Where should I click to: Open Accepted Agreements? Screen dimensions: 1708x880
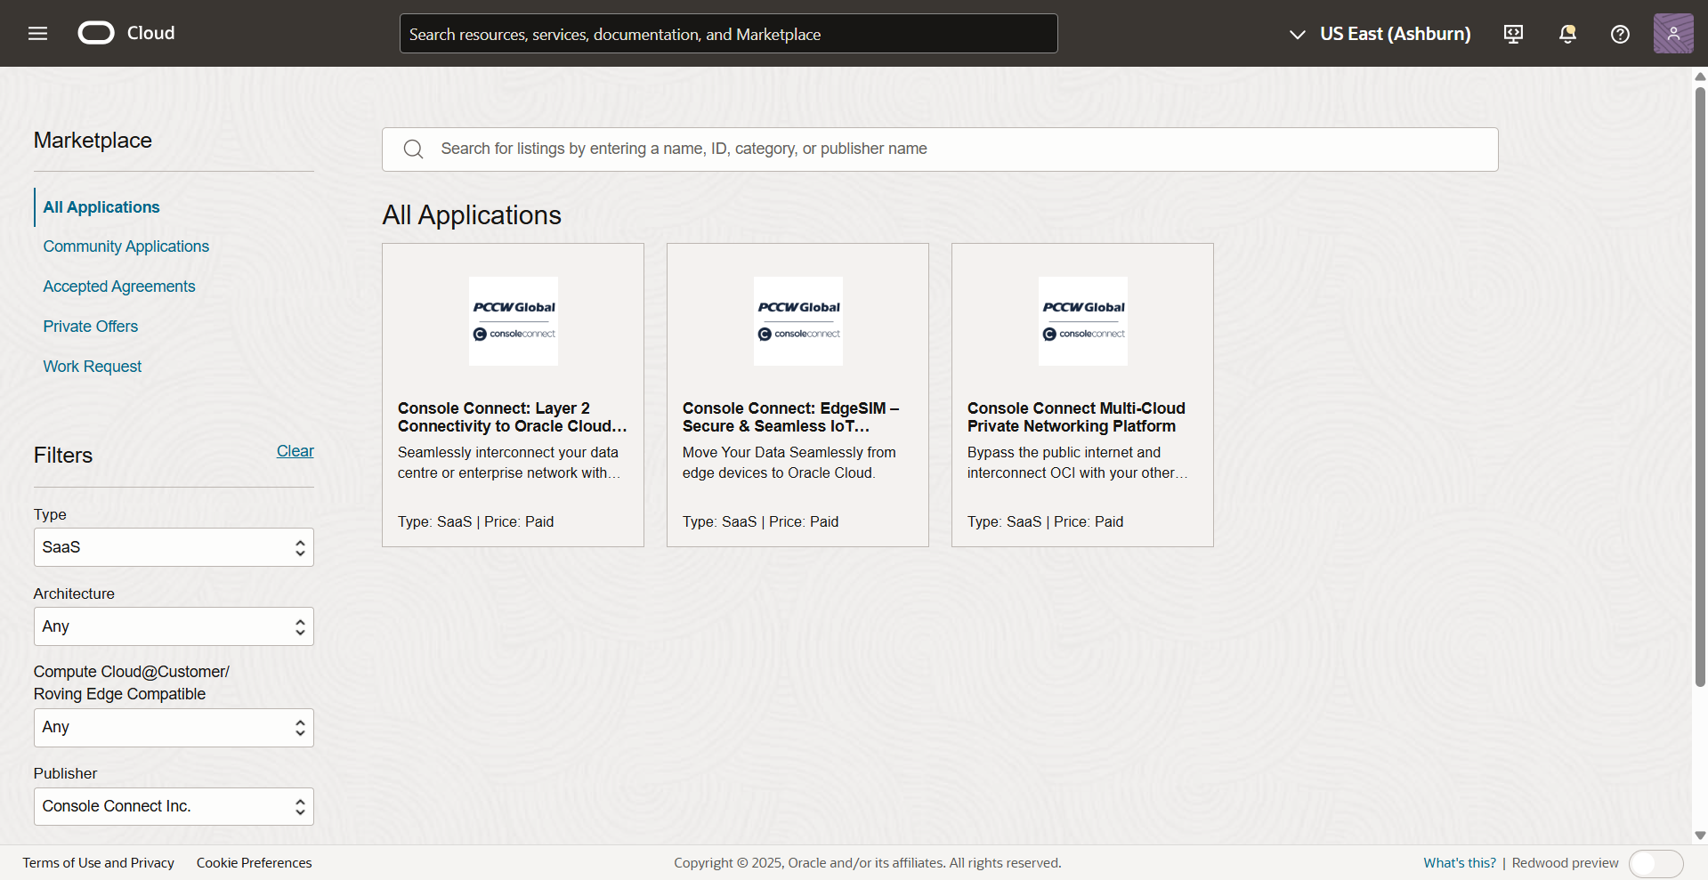[119, 287]
